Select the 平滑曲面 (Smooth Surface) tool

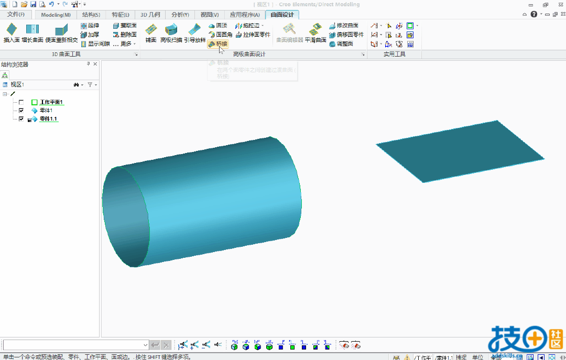[315, 33]
